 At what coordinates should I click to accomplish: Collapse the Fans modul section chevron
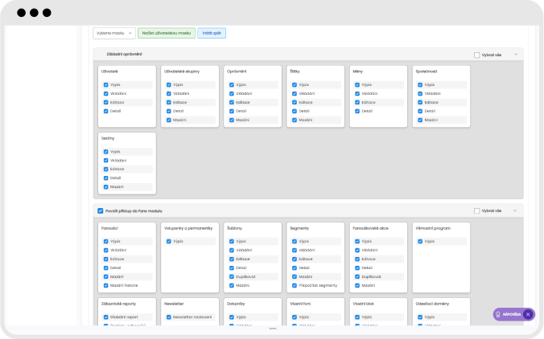(515, 210)
